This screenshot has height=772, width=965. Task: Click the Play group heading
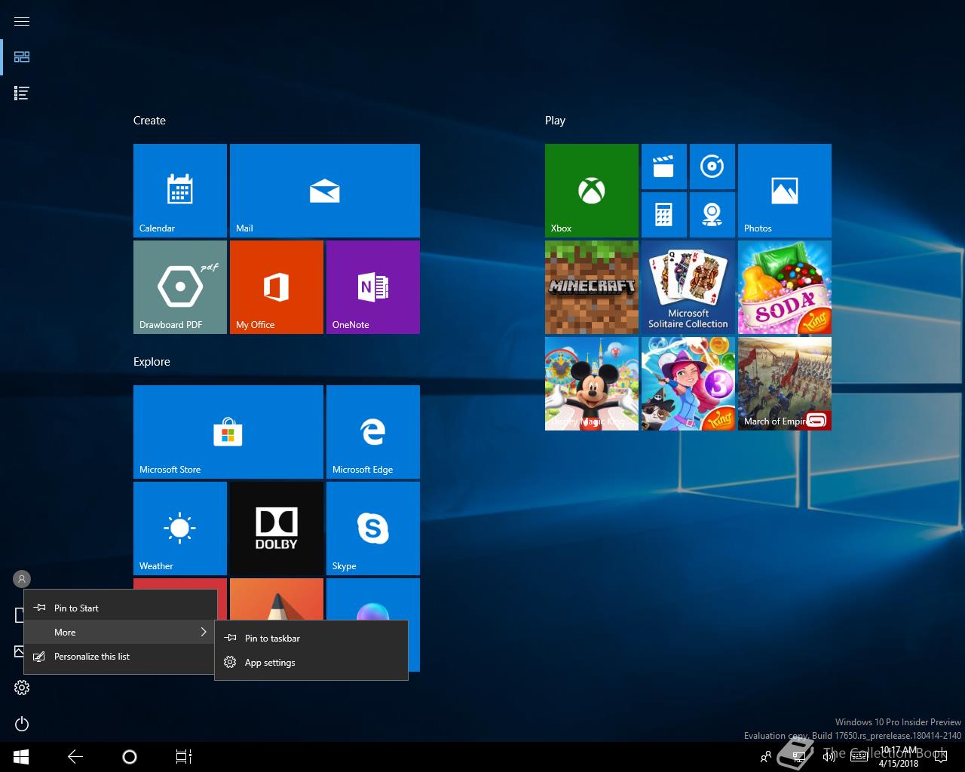point(555,121)
